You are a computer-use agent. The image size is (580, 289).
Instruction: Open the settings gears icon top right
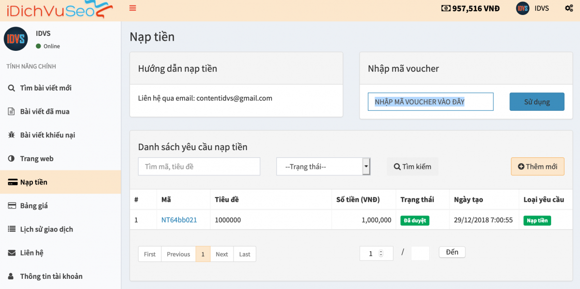pos(569,8)
